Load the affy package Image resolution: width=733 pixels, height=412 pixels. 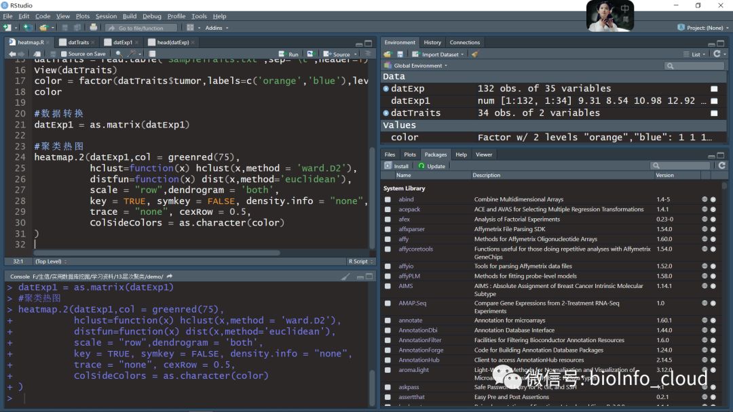click(x=388, y=239)
